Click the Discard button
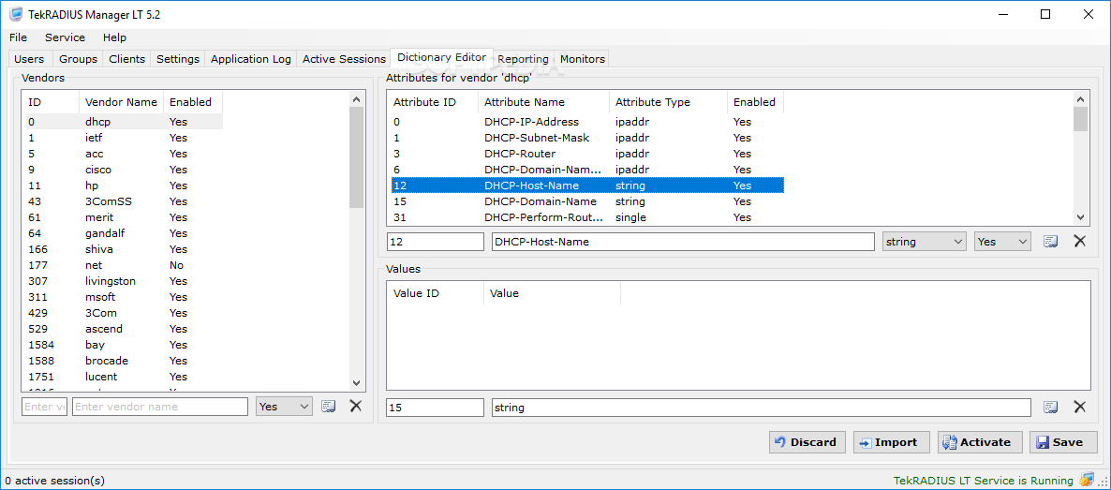The height and width of the screenshot is (490, 1111). point(807,442)
